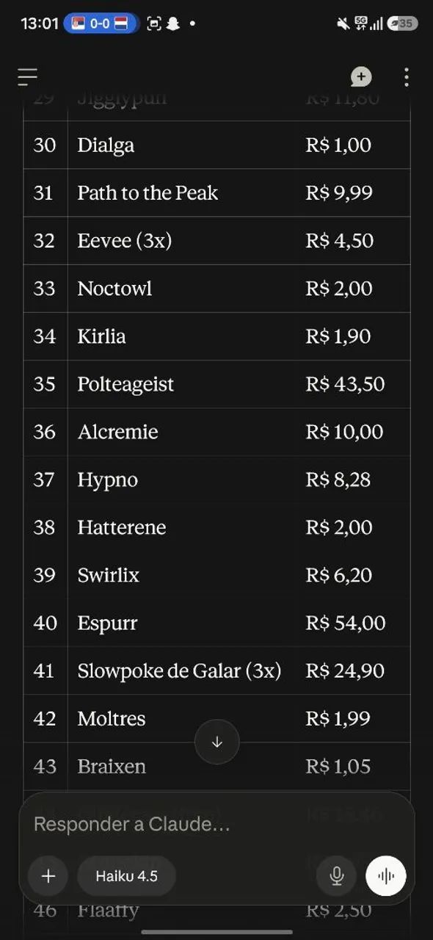Tap the Alcremie price R$ 10,00
433x940 pixels.
pyautogui.click(x=344, y=432)
